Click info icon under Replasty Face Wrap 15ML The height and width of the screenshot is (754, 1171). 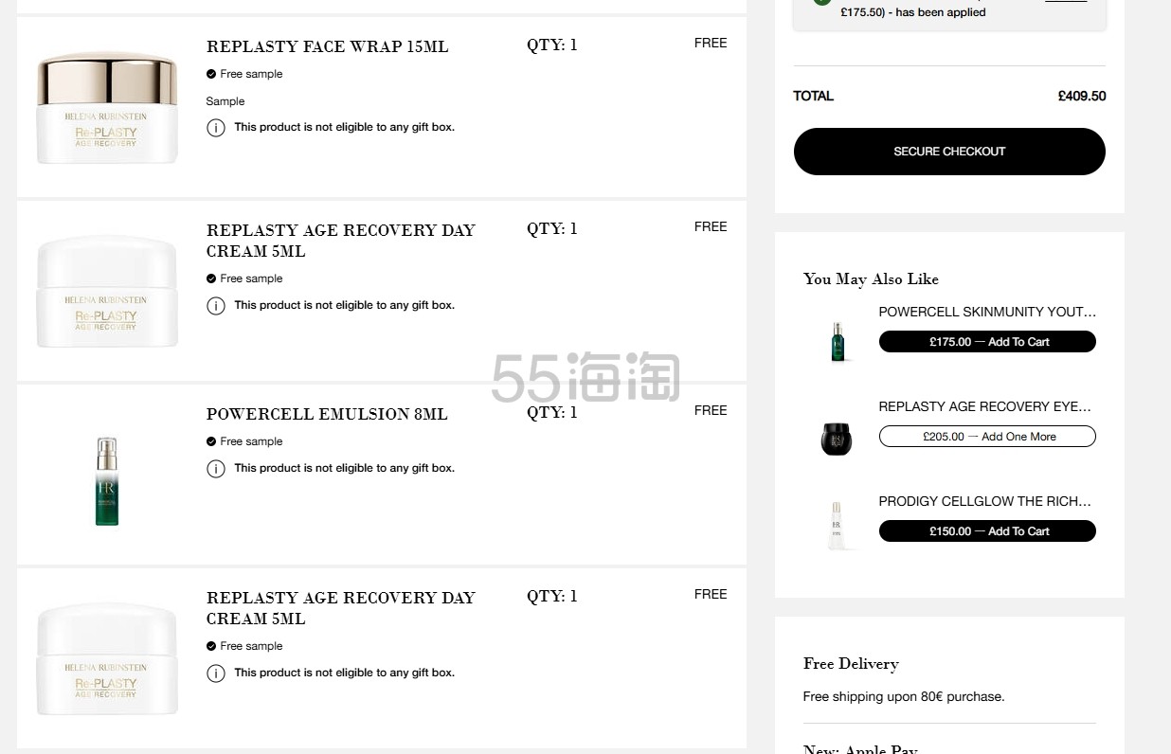coord(216,127)
